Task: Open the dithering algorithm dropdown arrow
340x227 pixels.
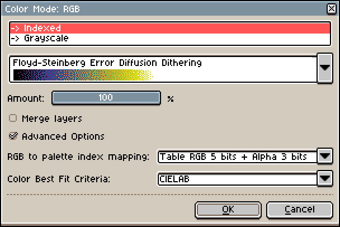Action: coord(324,68)
